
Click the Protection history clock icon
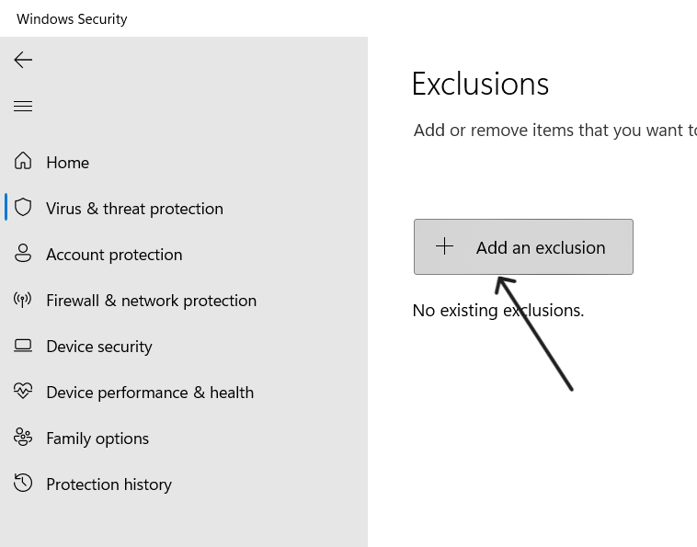[23, 484]
